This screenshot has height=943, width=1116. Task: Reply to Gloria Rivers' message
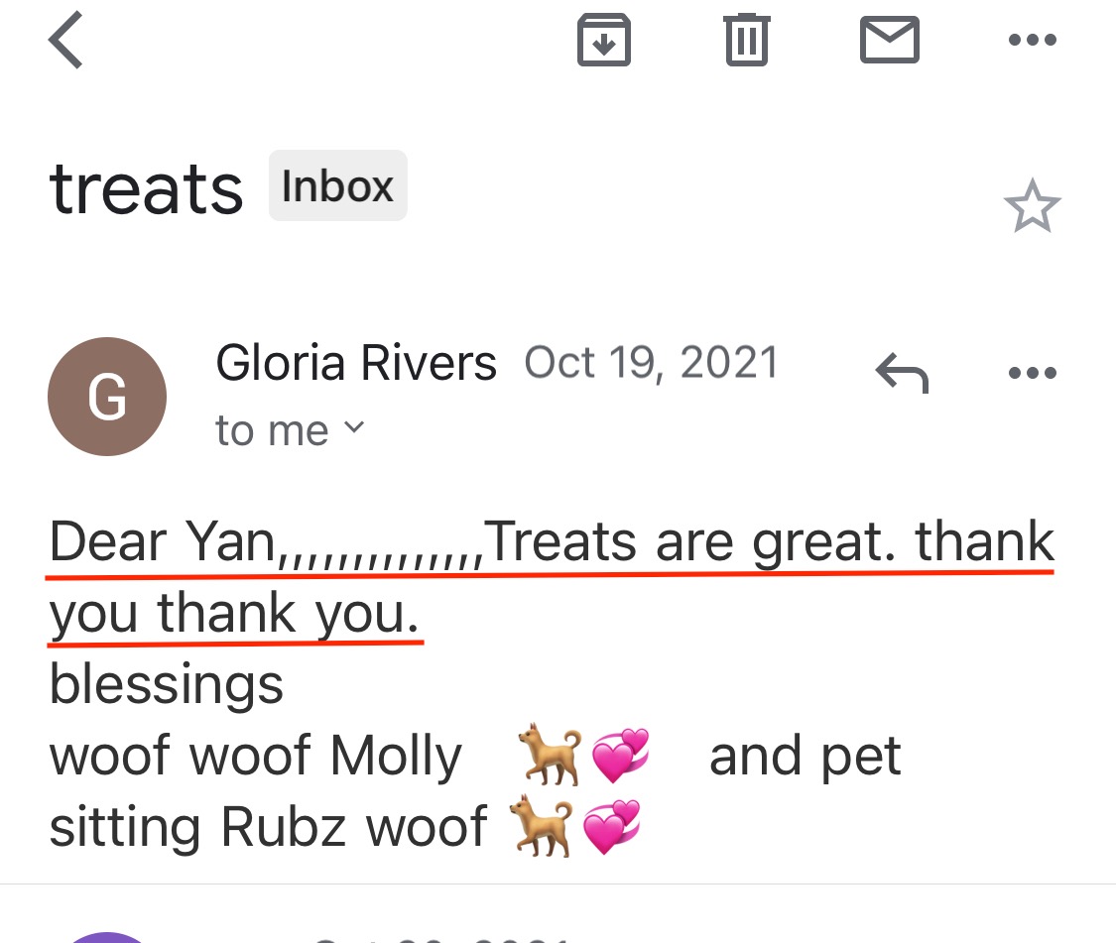click(x=901, y=374)
